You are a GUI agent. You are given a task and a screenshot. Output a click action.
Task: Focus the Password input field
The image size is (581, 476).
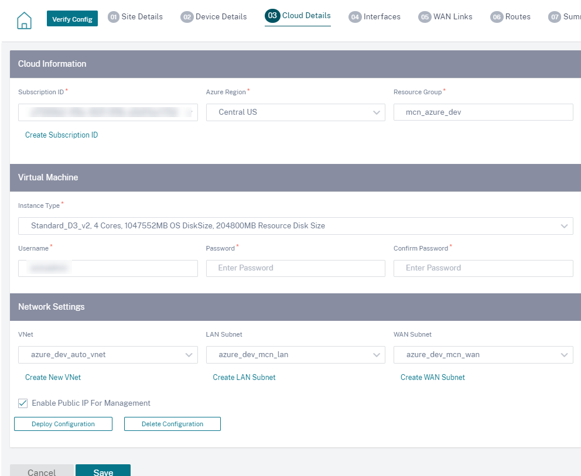(x=296, y=268)
